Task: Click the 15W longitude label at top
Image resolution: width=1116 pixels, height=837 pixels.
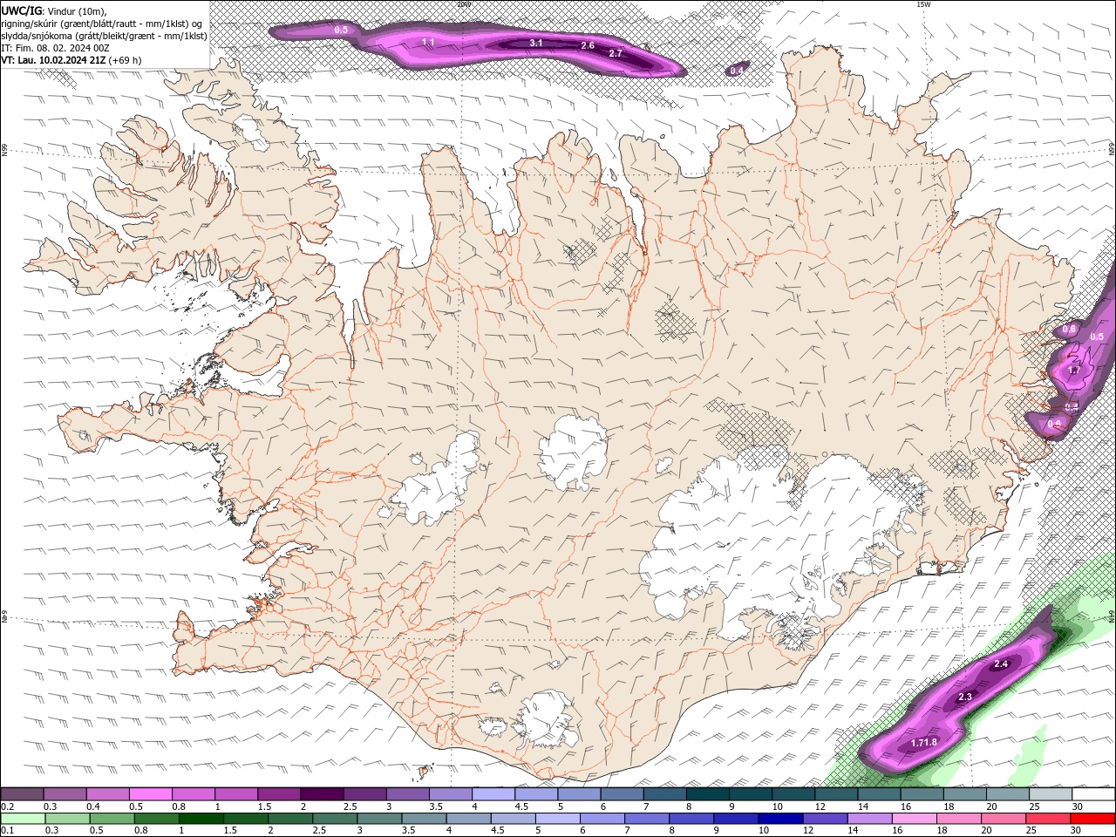Action: pyautogui.click(x=923, y=4)
